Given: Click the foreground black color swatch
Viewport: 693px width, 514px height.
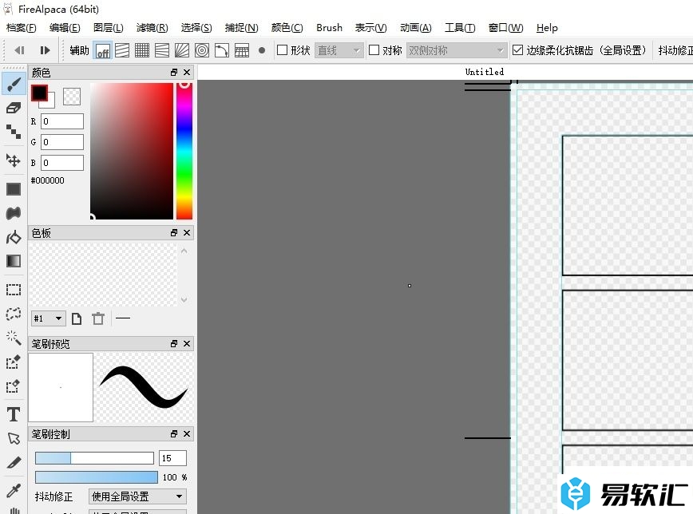Looking at the screenshot, I should [x=39, y=93].
